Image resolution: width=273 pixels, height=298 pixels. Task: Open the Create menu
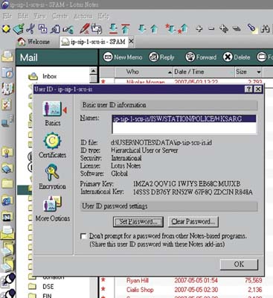tap(60, 16)
